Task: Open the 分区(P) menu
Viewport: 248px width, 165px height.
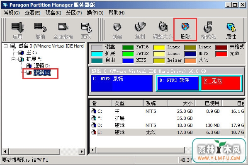Action: point(74,13)
